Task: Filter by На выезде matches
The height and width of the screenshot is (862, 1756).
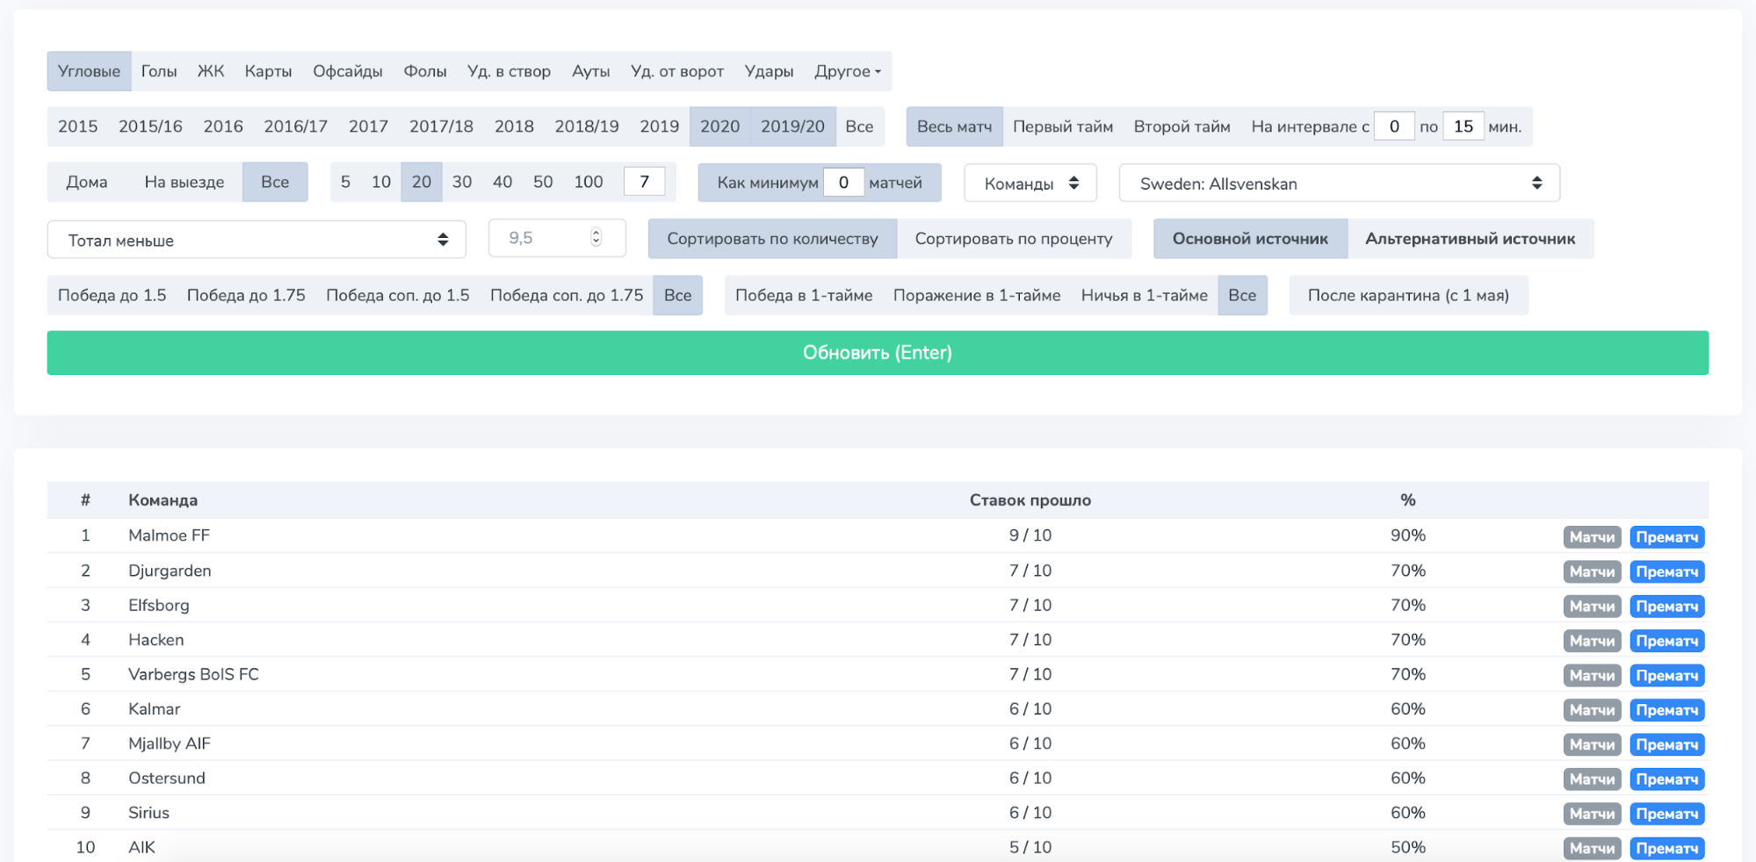Action: tap(184, 183)
